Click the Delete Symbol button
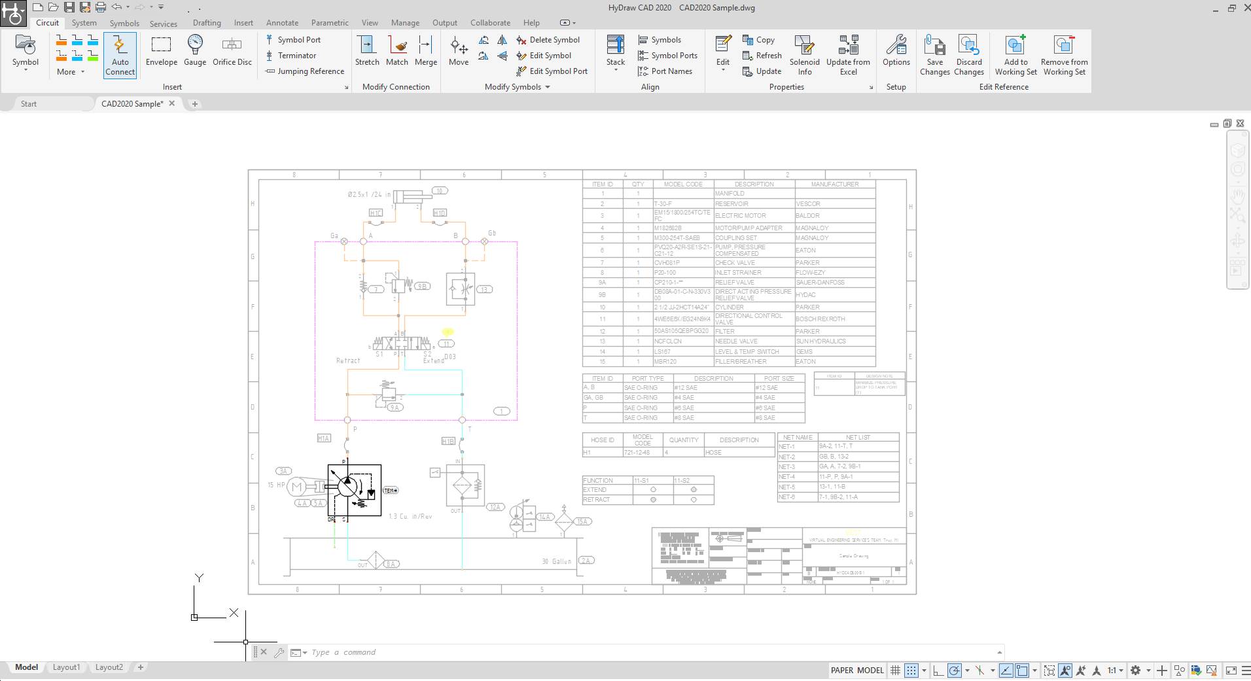The height and width of the screenshot is (681, 1251). pos(548,40)
